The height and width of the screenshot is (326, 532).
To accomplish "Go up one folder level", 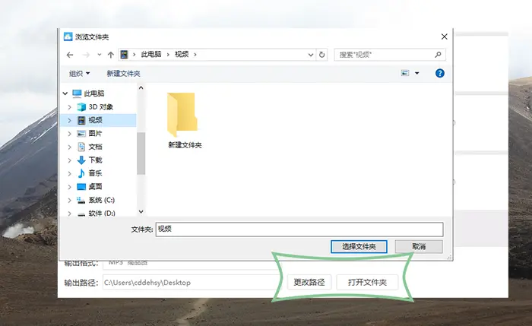I will [111, 55].
